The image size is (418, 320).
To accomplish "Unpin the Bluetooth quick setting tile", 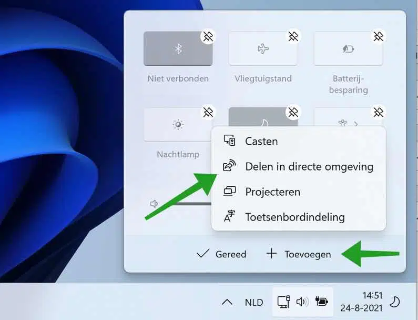I will point(208,36).
